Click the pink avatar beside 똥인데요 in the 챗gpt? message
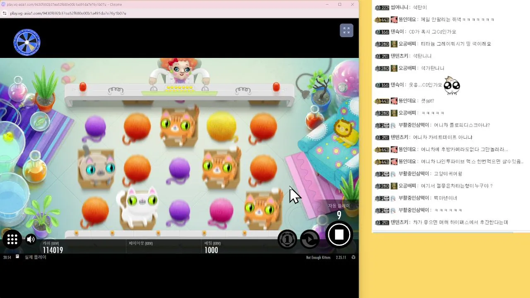 pos(394,101)
